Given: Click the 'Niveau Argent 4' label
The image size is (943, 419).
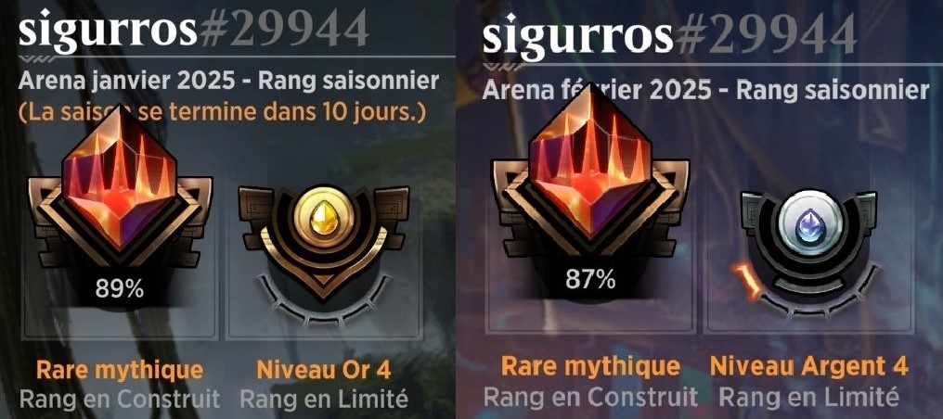Looking at the screenshot, I should pos(809,366).
